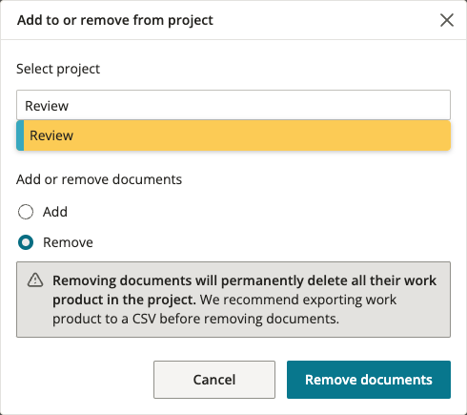Click the teal accent bar on Review option

click(20, 135)
